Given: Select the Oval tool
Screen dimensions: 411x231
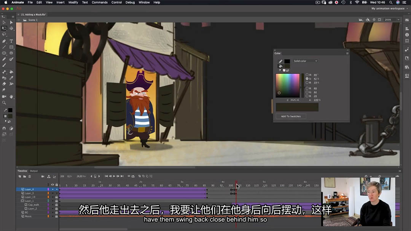Looking at the screenshot, I should 4,53.
